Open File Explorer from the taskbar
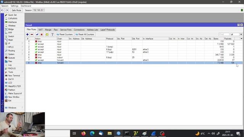 point(109,134)
